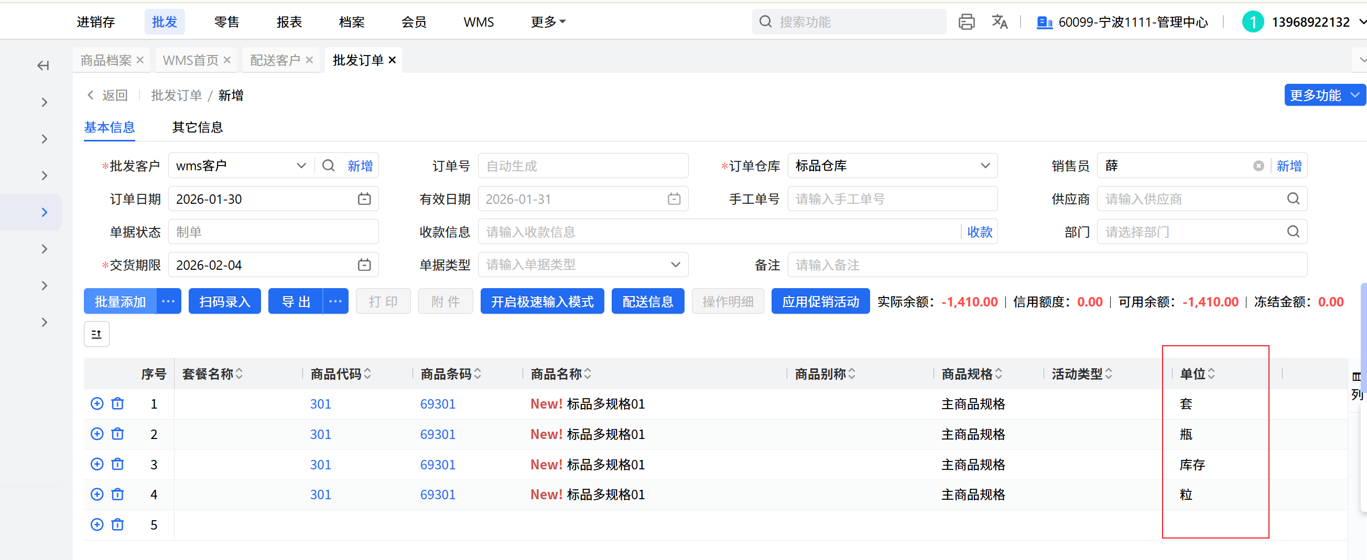The image size is (1367, 560).
Task: Close the 商品档案 tab
Action: (x=140, y=60)
